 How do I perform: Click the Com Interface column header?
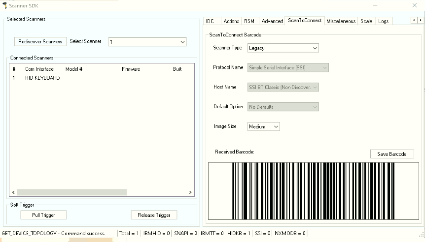(39, 69)
